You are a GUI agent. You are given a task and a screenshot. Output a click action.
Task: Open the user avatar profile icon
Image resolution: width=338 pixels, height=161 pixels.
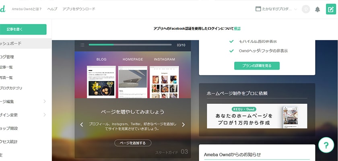(306, 9)
